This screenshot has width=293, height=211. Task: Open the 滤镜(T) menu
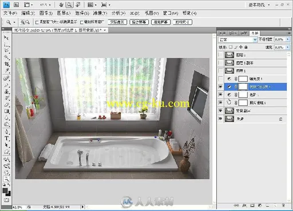[100, 13]
